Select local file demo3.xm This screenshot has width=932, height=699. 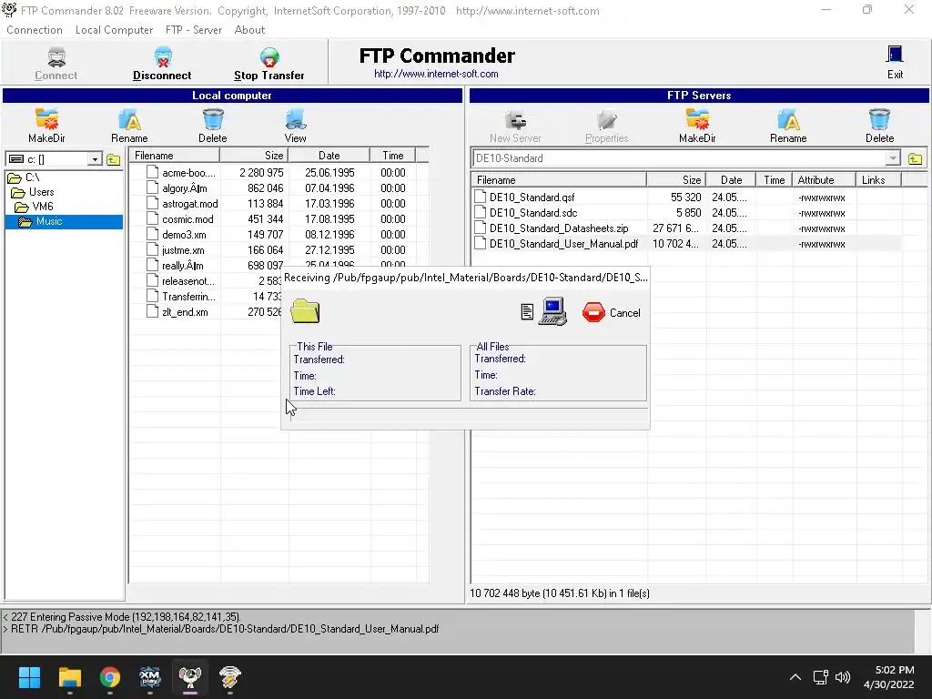184,235
